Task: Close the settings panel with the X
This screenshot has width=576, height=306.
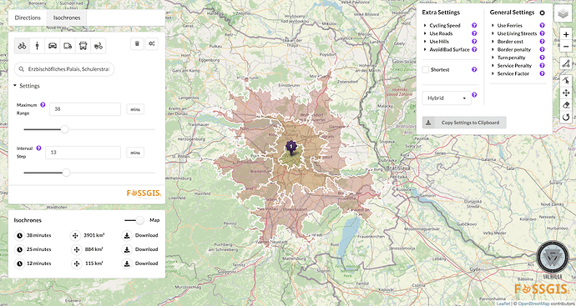Action: (x=542, y=13)
